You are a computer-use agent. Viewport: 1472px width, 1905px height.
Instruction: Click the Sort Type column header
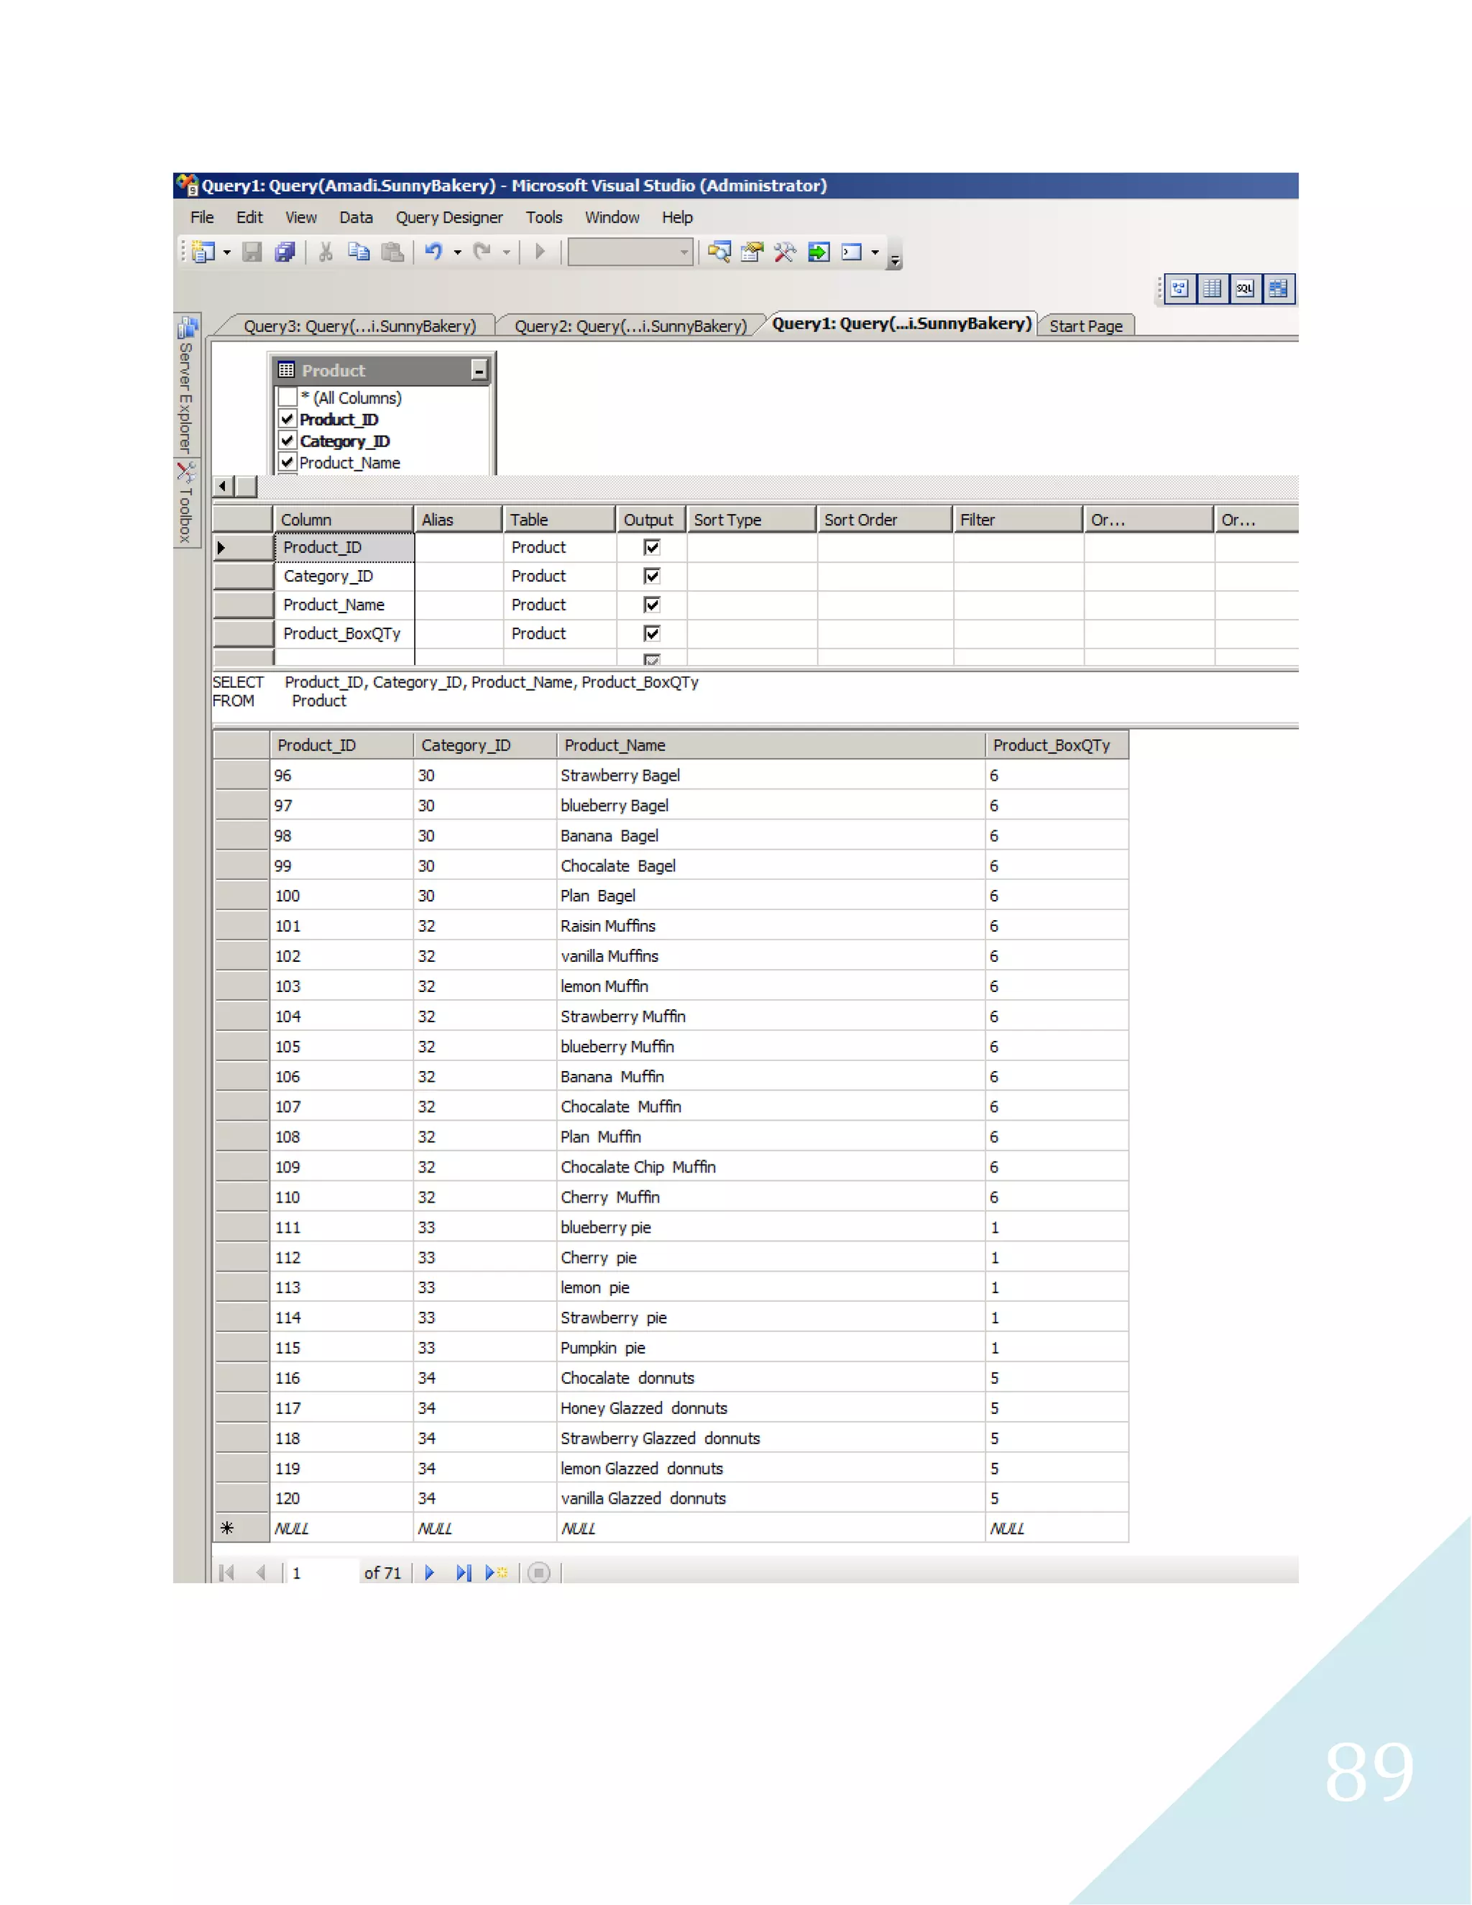click(750, 520)
